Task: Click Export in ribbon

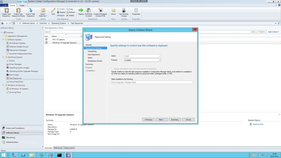Action: click(x=61, y=15)
